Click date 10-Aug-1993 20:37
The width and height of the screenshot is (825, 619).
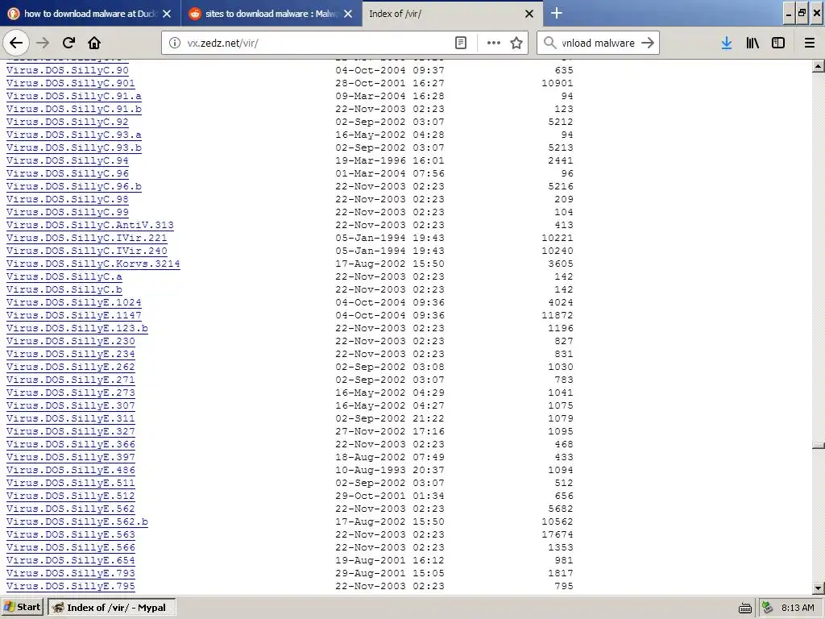(x=390, y=470)
